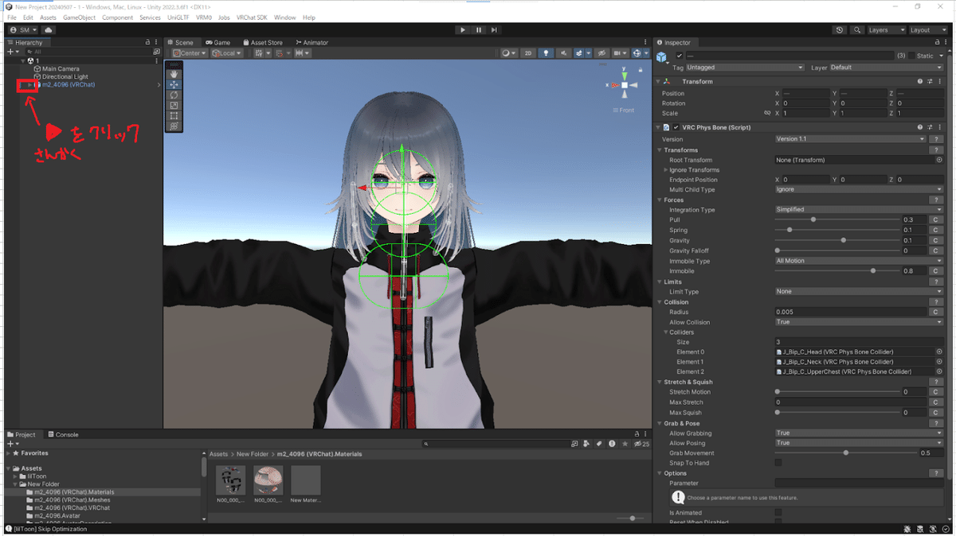This screenshot has width=956, height=536.
Task: Click the Radius curve C button
Action: point(937,312)
